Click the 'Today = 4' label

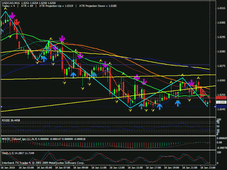tap(8, 6)
